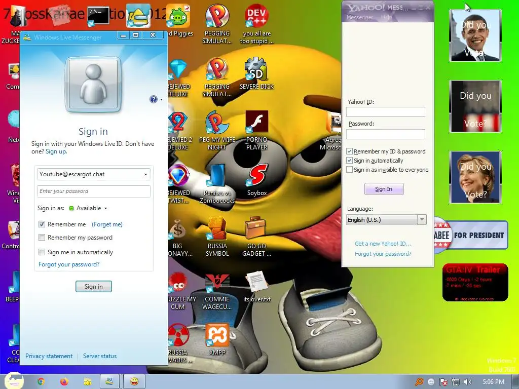Click the Chrome icon in taskbar
This screenshot has width=519, height=389.
point(41,381)
